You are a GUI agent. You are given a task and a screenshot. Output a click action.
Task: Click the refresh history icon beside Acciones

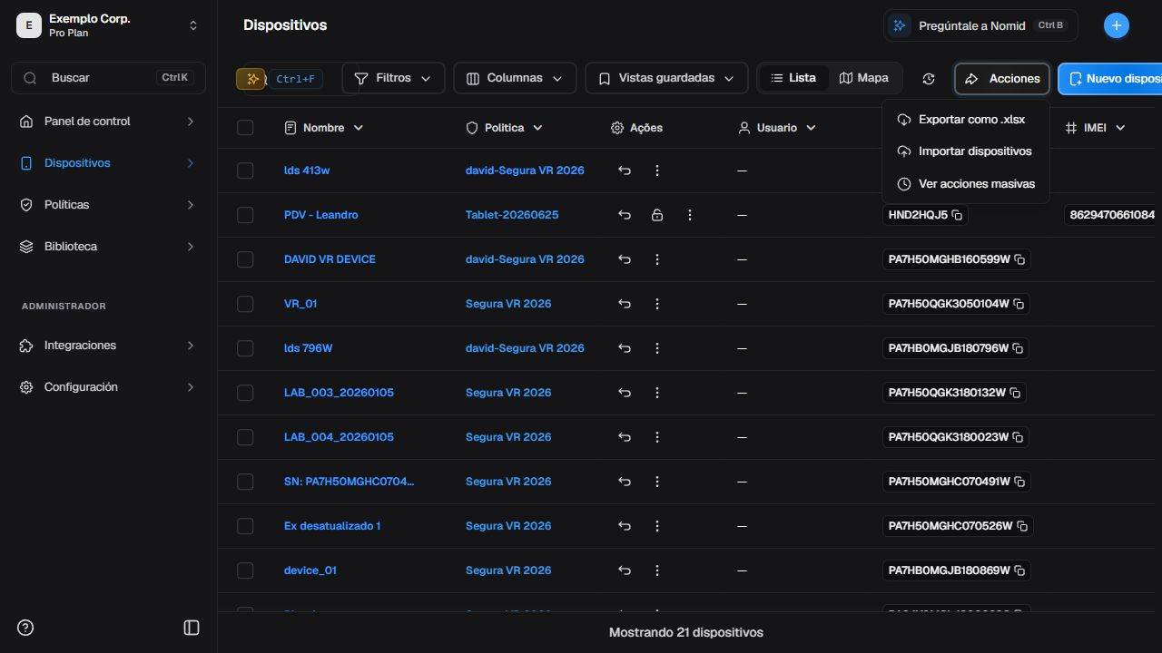929,79
